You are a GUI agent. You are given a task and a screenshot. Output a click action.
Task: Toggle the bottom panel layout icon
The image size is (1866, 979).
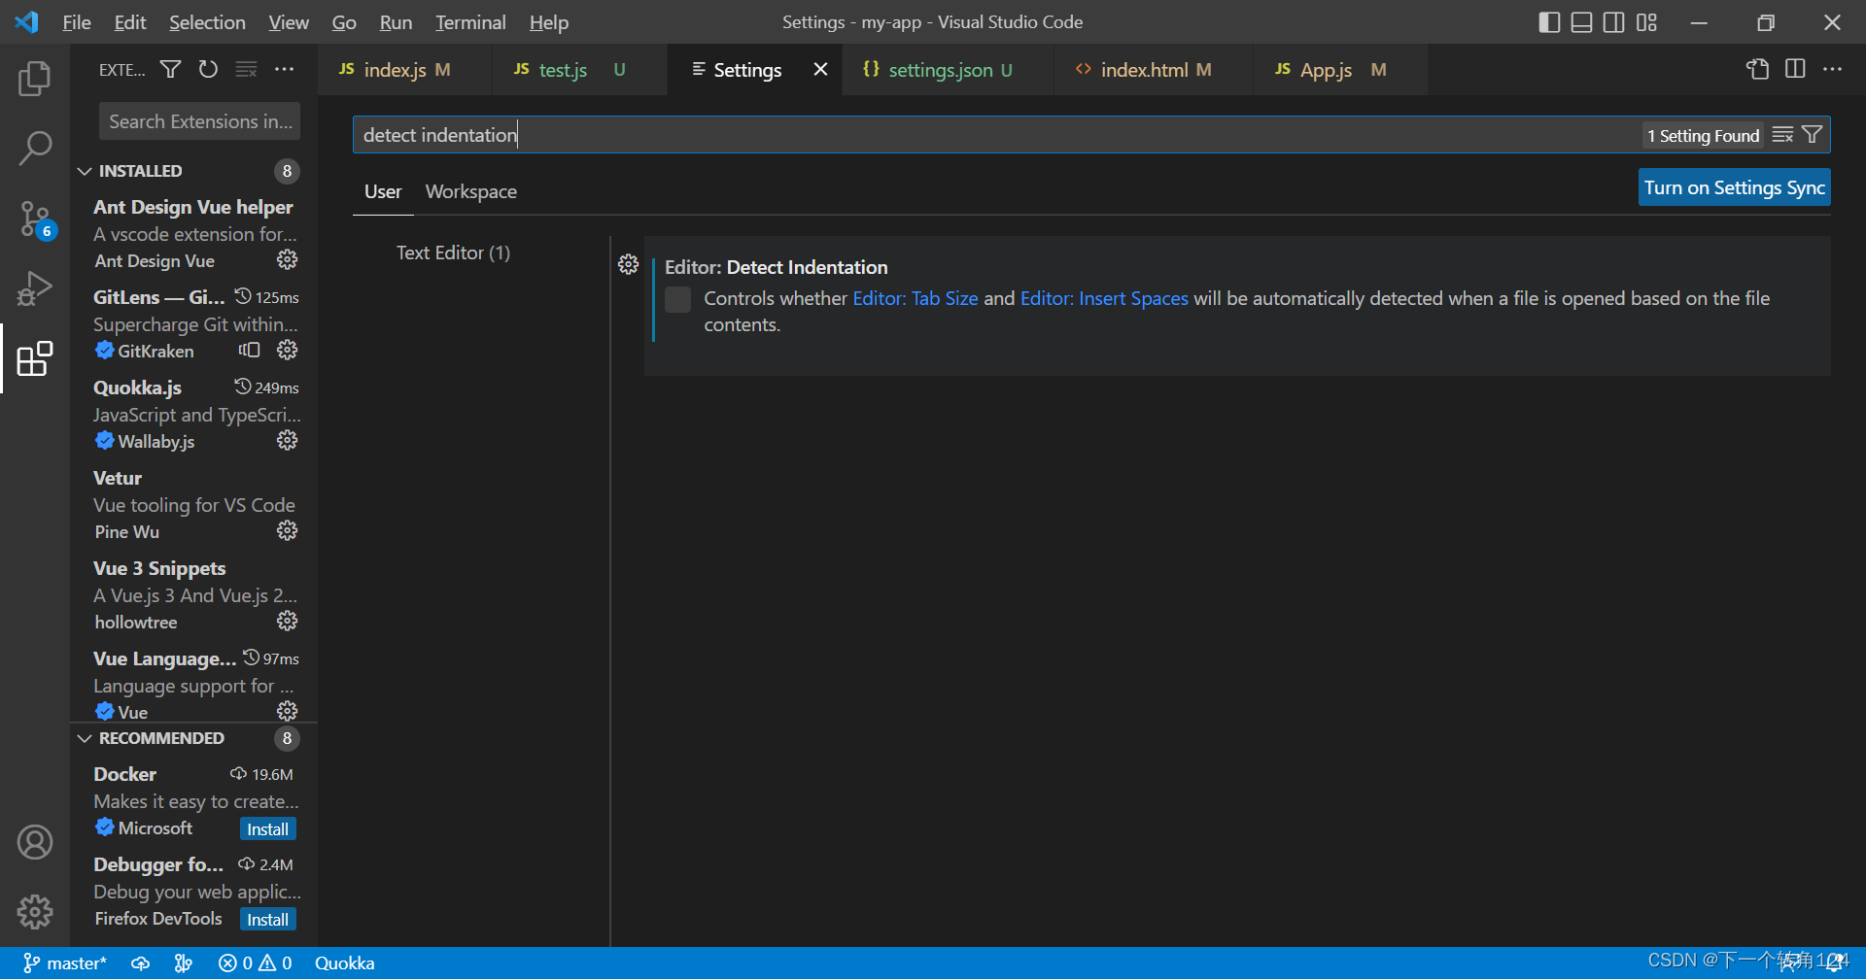1581,22
